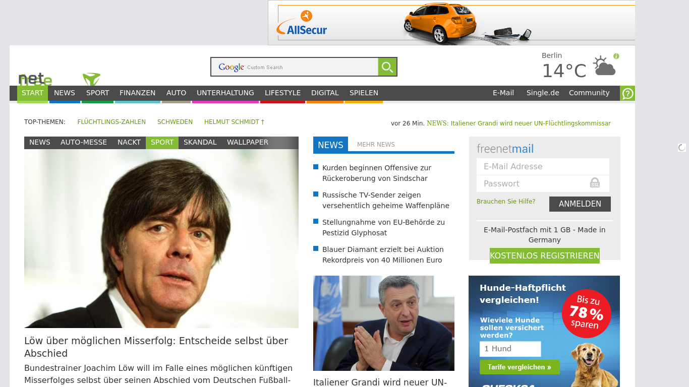Click the Google search magnifier icon

(387, 67)
